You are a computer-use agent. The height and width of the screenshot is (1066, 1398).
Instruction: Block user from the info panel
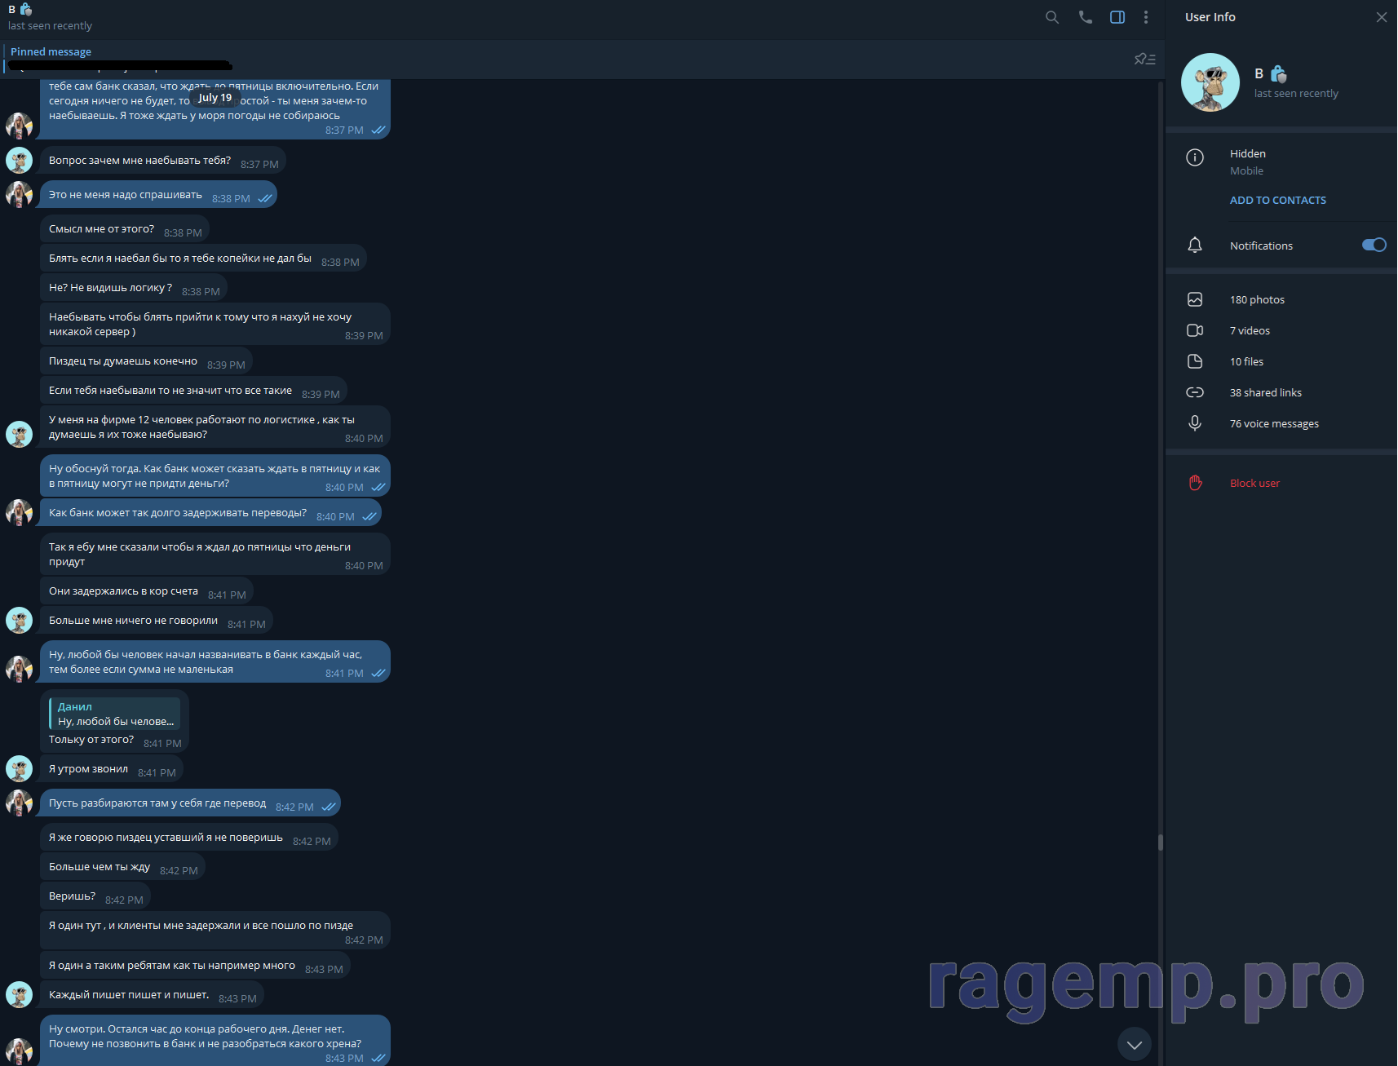[1254, 484]
